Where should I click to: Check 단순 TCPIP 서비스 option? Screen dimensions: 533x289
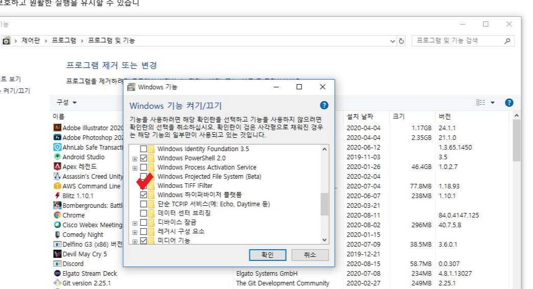point(144,204)
